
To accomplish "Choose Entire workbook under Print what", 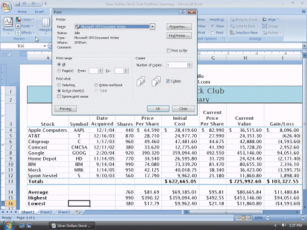I will [96, 85].
